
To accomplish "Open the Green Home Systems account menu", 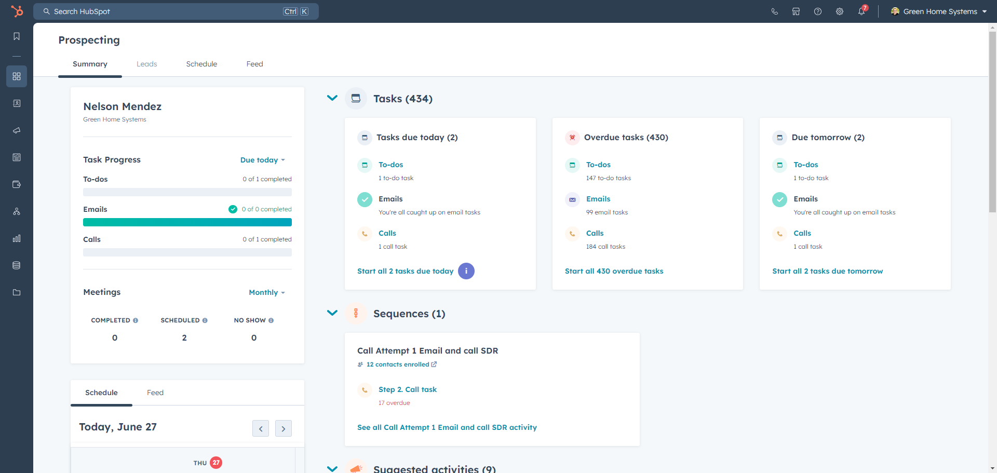I will [939, 11].
